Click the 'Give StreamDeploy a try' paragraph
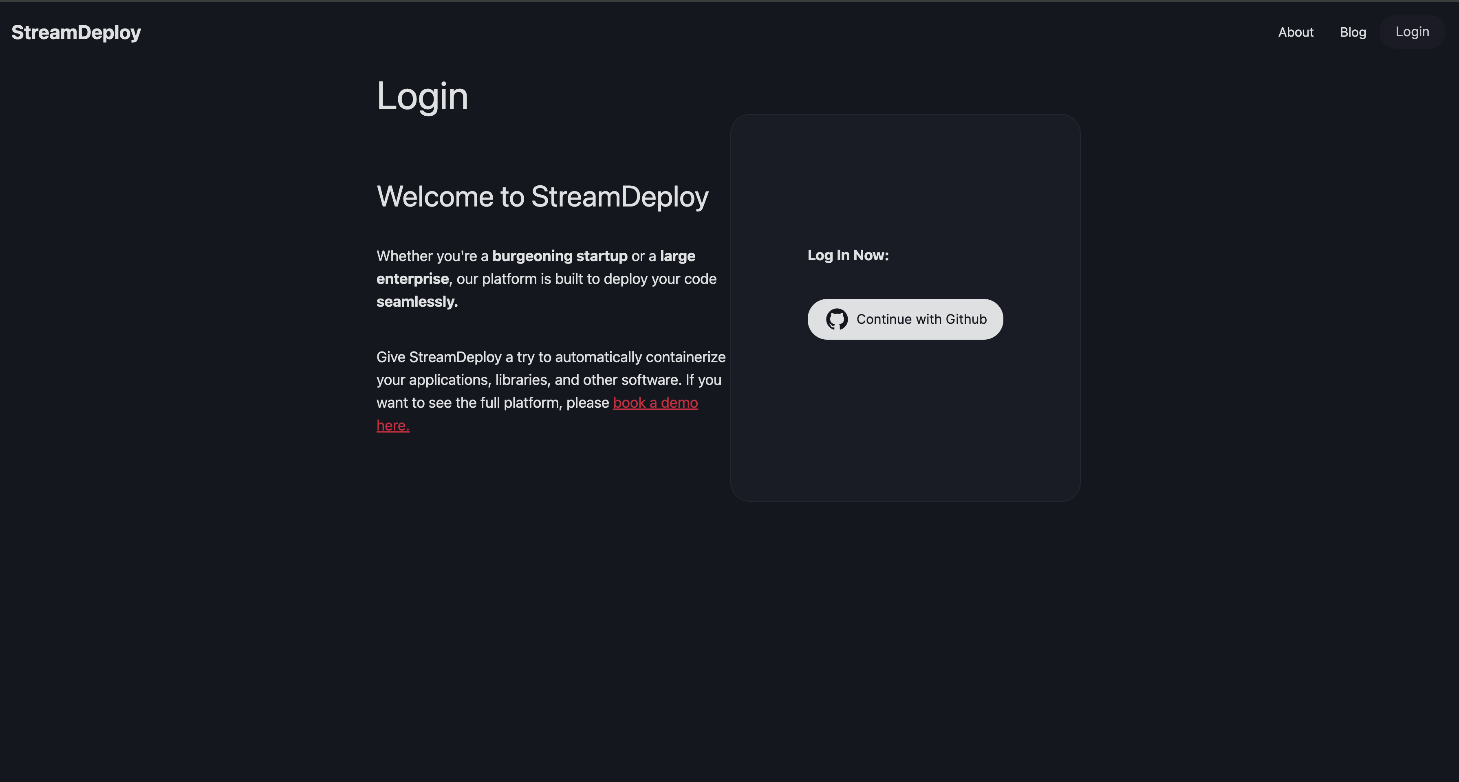 coord(551,391)
